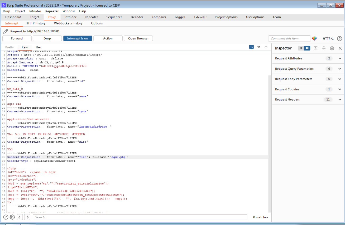
Task: Click the request editor vertical scrollbar
Action: 270,143
